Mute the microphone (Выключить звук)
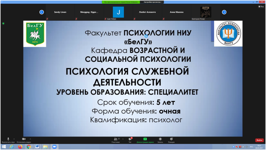This screenshot has height=150, width=266. click(8, 139)
